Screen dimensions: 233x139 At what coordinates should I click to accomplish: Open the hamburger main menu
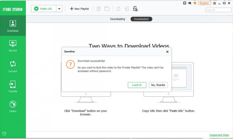[x=214, y=3]
